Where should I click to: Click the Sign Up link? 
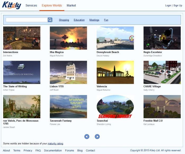point(178,6)
